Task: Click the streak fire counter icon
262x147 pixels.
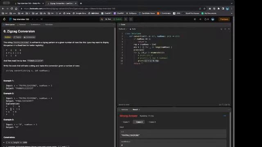Action: (x=206, y=19)
